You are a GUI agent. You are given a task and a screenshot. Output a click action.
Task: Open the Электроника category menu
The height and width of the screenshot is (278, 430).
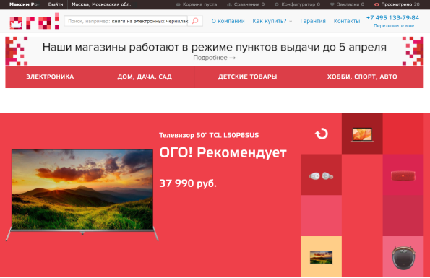coord(50,77)
